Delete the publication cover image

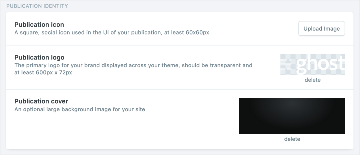pyautogui.click(x=292, y=139)
